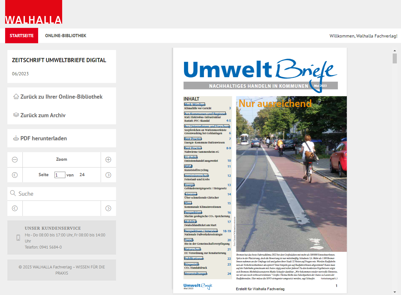Open Klima contents link
The width and height of the screenshot is (401, 295).
188,203
